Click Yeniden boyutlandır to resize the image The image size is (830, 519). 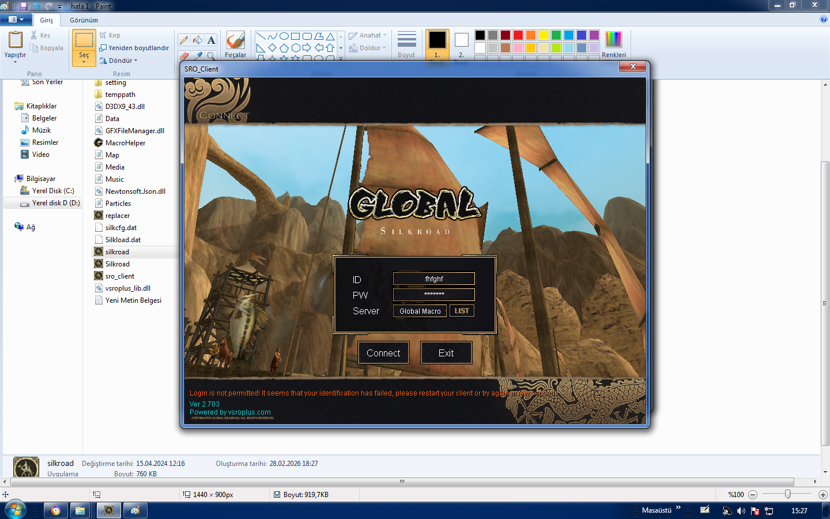point(134,48)
